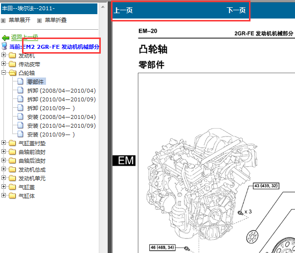Click the engine illustration in document

tap(202, 184)
